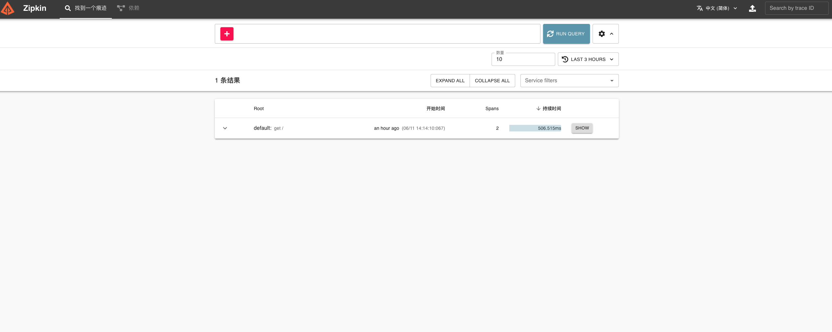Click the history clock icon
This screenshot has width=832, height=332.
[x=565, y=59]
